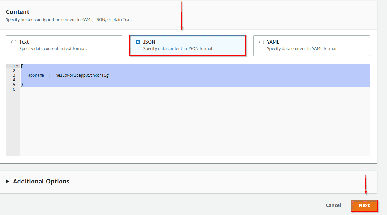387x215 pixels.
Task: Click line number 6 in the gutter
Action: [x=14, y=89]
